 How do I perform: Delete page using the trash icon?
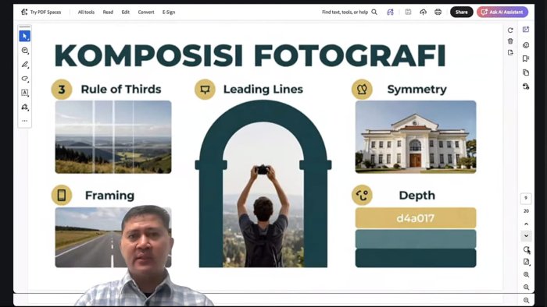pyautogui.click(x=510, y=41)
